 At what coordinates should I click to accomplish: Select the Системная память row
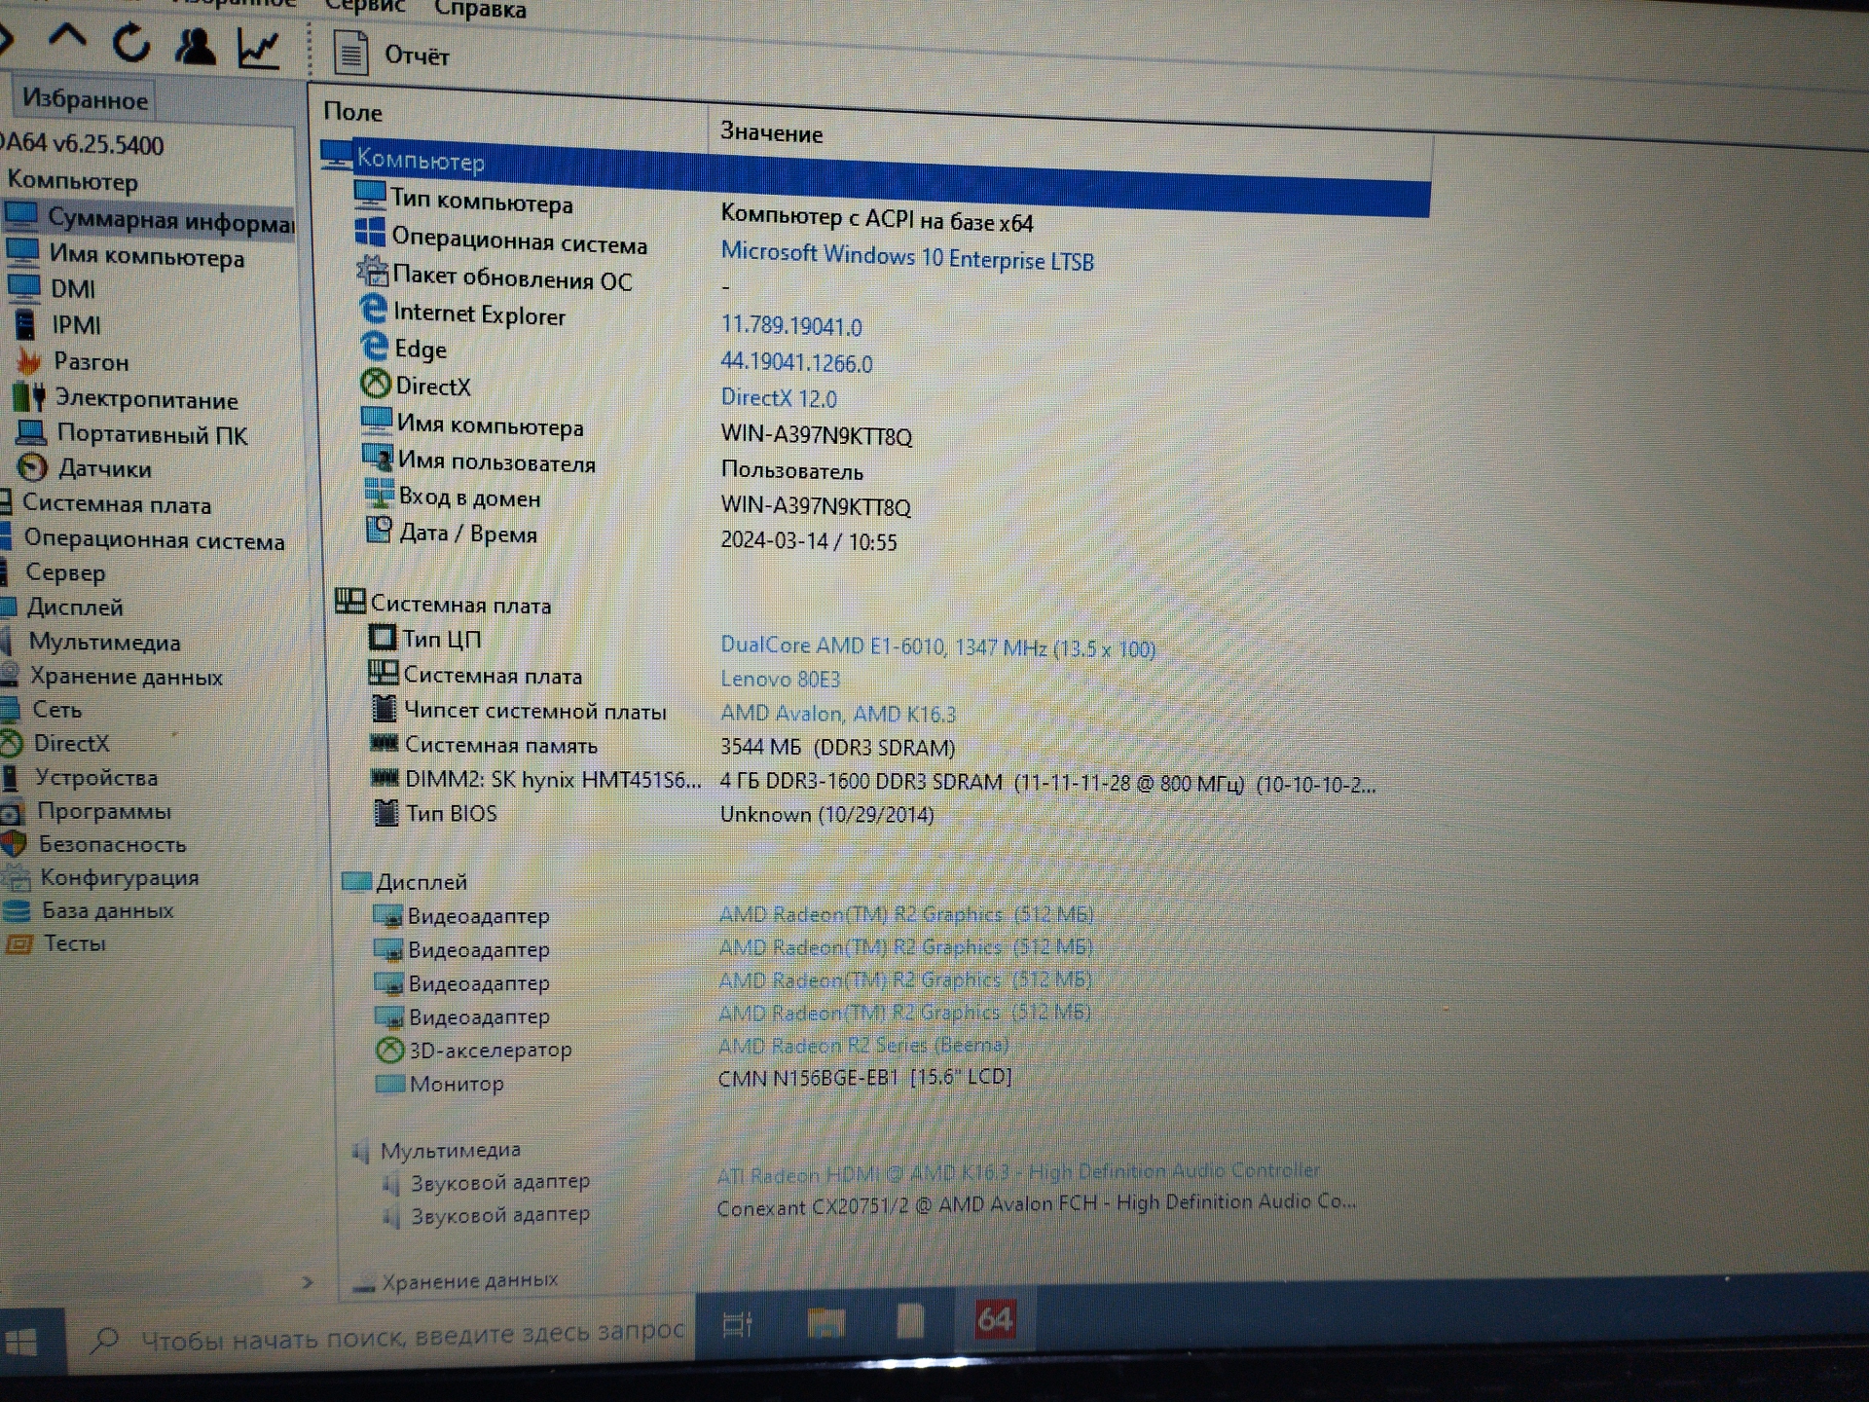(x=662, y=746)
